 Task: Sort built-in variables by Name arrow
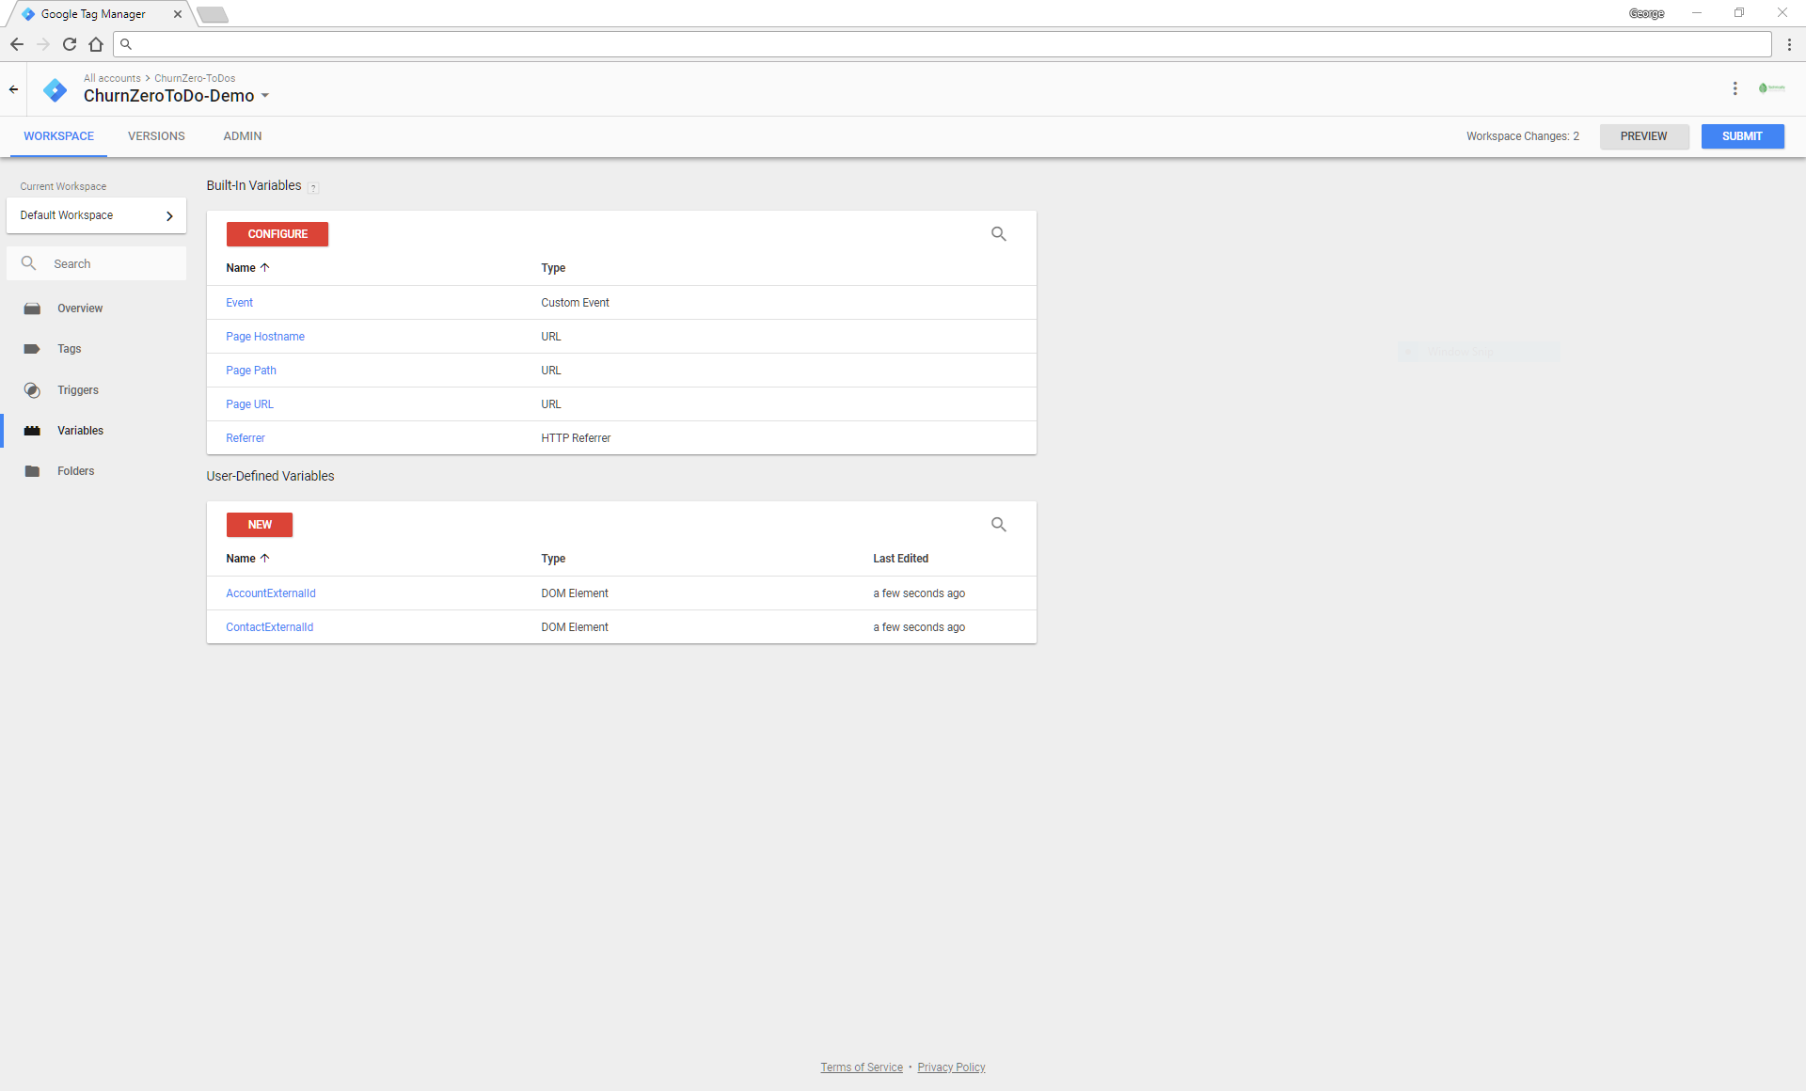[x=264, y=268]
